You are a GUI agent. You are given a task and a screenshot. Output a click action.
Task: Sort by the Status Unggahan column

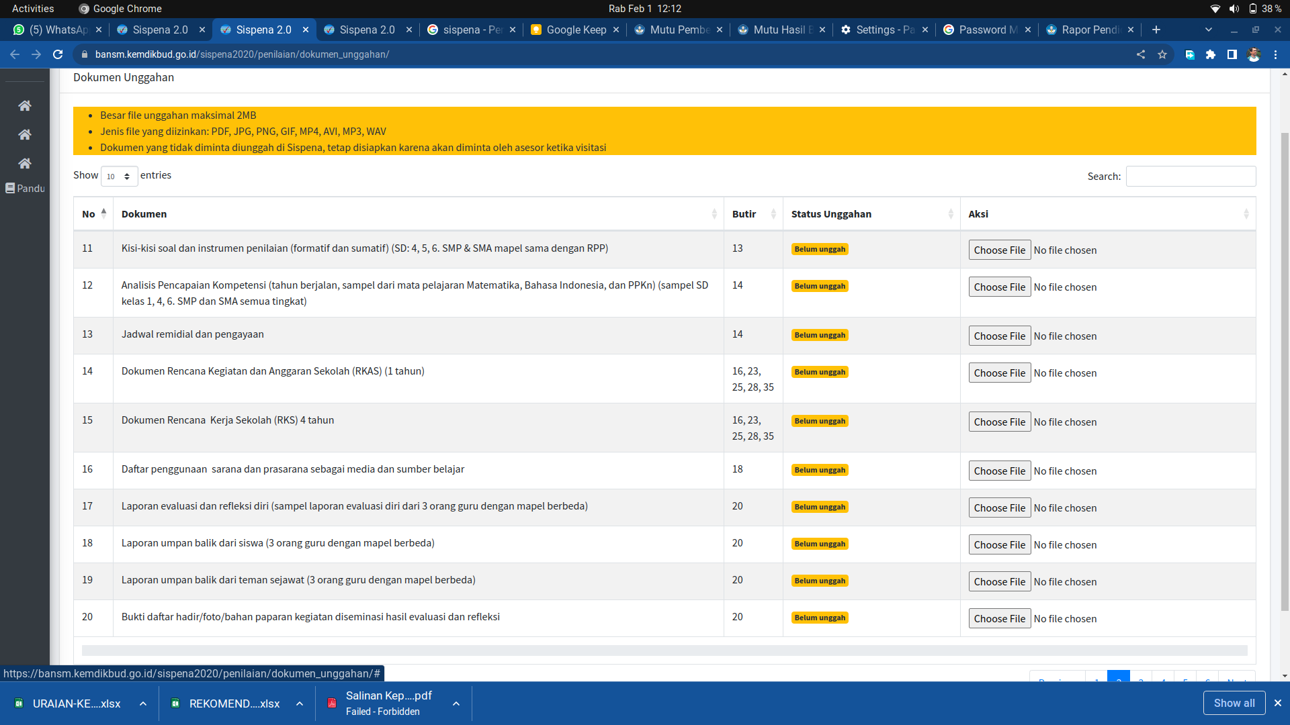871,213
